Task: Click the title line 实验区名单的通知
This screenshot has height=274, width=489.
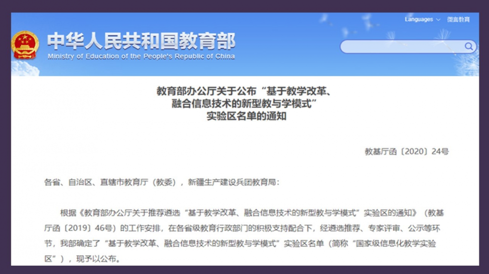Action: pyautogui.click(x=244, y=117)
